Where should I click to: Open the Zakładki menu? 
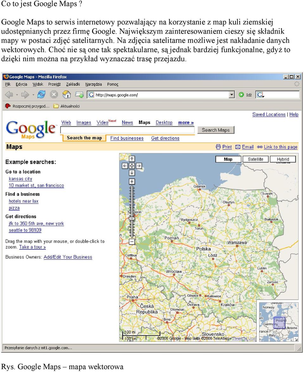pos(73,84)
